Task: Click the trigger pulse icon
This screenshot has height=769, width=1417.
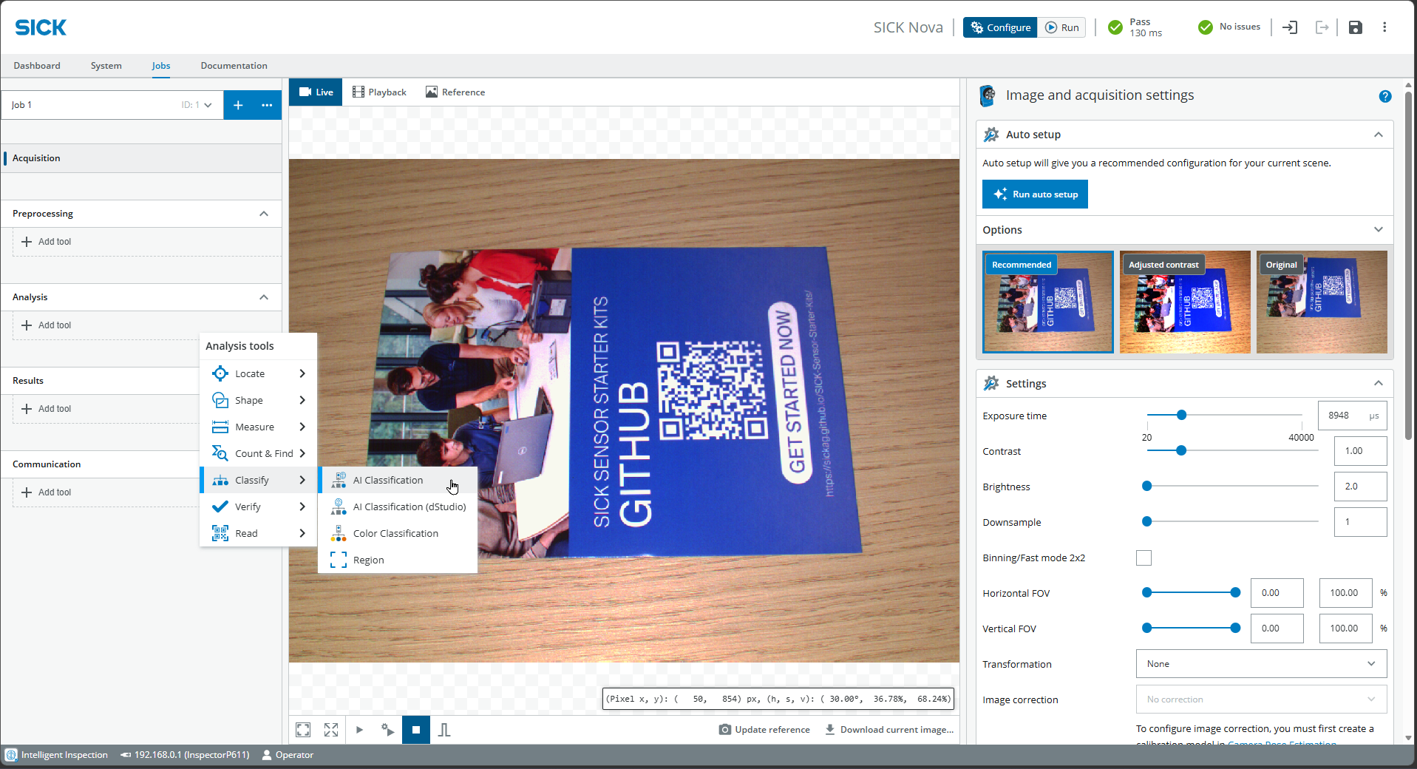Action: click(444, 730)
